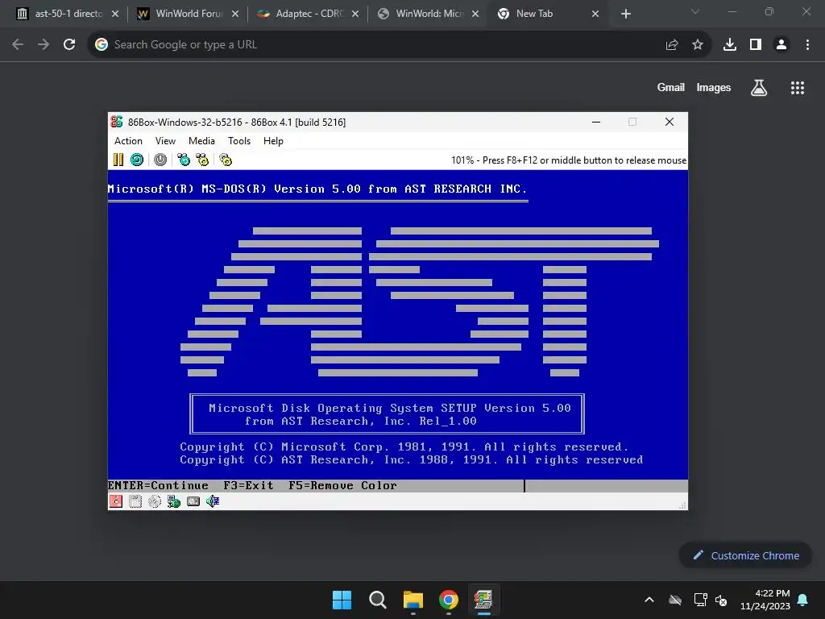Open Chrome three-dot menu

807,45
